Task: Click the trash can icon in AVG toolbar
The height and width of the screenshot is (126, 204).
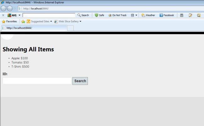Action: 132,15
